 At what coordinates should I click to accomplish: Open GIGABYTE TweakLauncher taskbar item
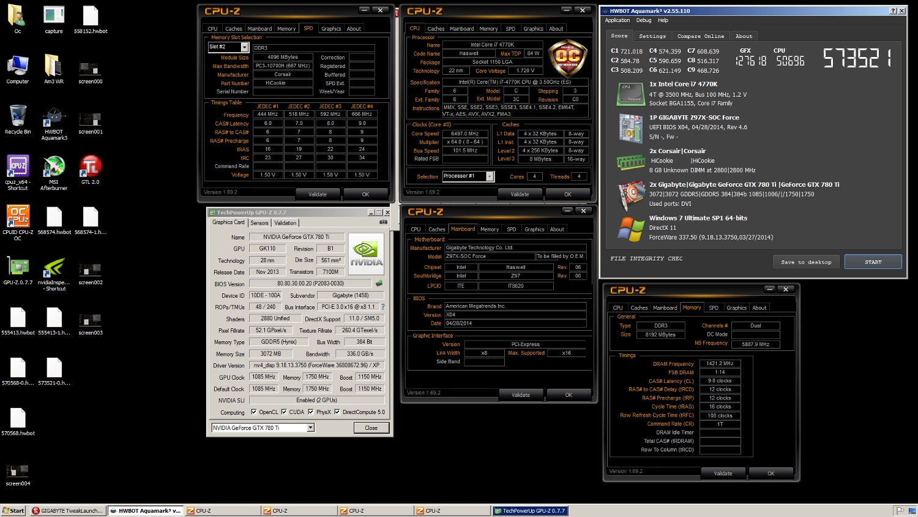point(67,510)
